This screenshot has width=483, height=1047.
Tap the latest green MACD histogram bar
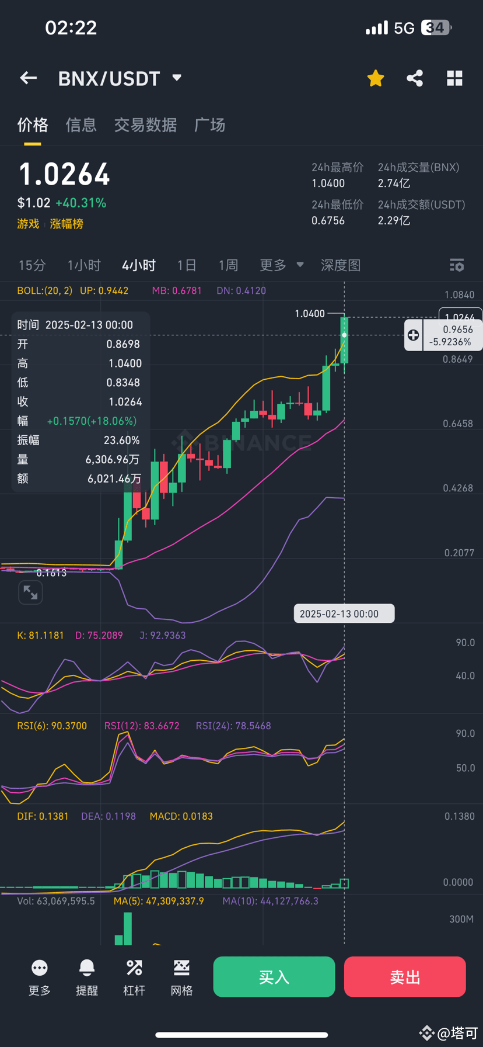[344, 883]
